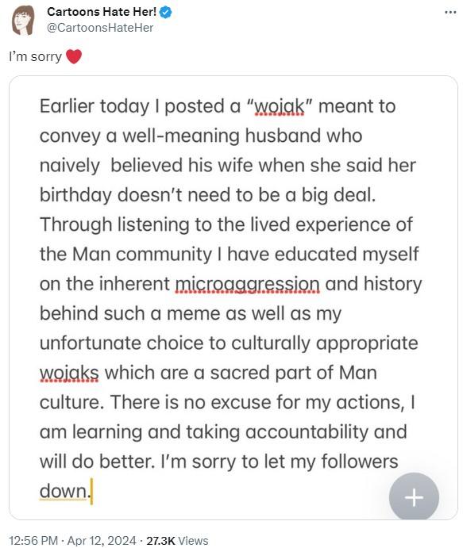Viewport: 463px width, 548px height.
Task: Click the 12:56 PM timestamp
Action: tap(33, 540)
